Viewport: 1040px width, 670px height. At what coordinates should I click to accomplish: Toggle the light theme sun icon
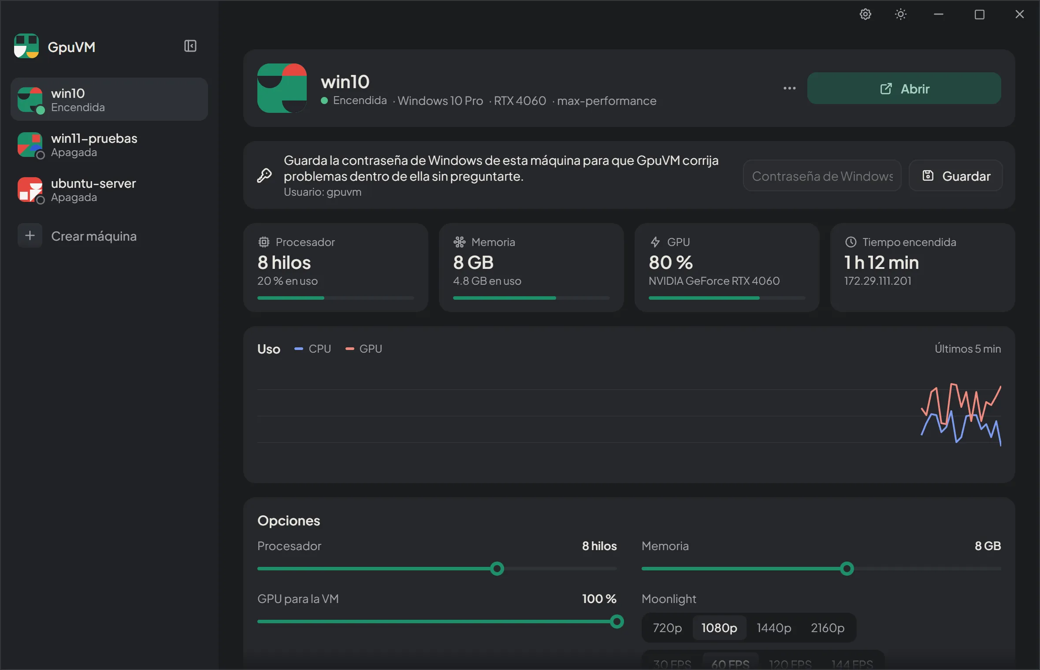[900, 15]
